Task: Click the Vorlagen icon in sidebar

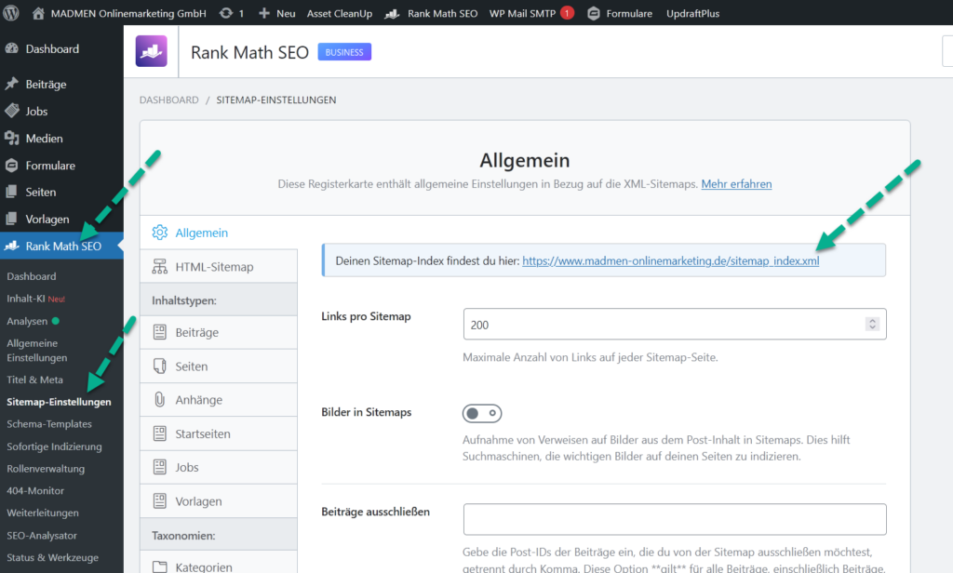Action: [x=11, y=219]
